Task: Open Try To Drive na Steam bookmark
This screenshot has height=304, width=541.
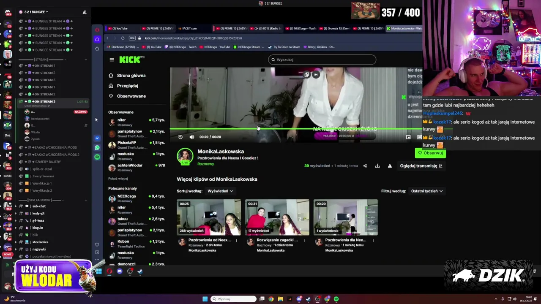Action: [284, 47]
